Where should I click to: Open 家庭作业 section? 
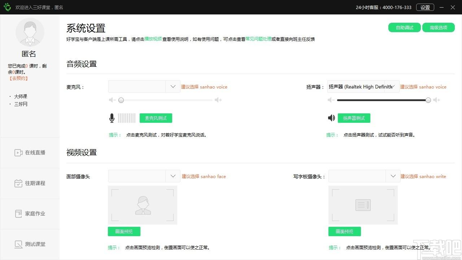[30, 214]
